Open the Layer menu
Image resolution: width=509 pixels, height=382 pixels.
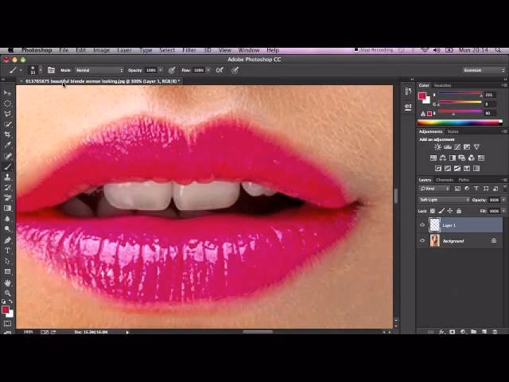[x=124, y=50]
